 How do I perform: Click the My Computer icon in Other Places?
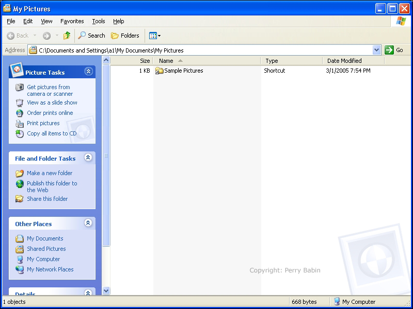(x=20, y=260)
